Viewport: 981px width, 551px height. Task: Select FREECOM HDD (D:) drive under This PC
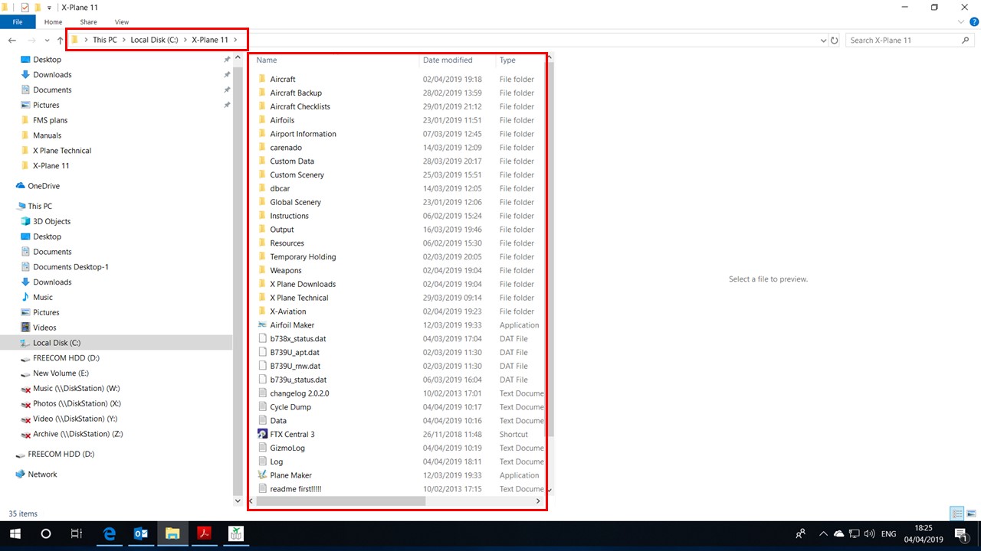click(x=60, y=357)
